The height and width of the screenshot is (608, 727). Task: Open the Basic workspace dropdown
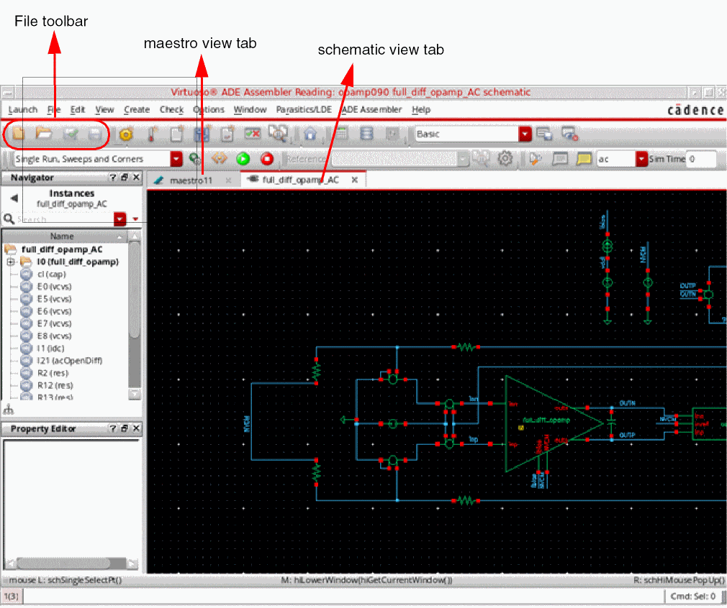(x=525, y=134)
